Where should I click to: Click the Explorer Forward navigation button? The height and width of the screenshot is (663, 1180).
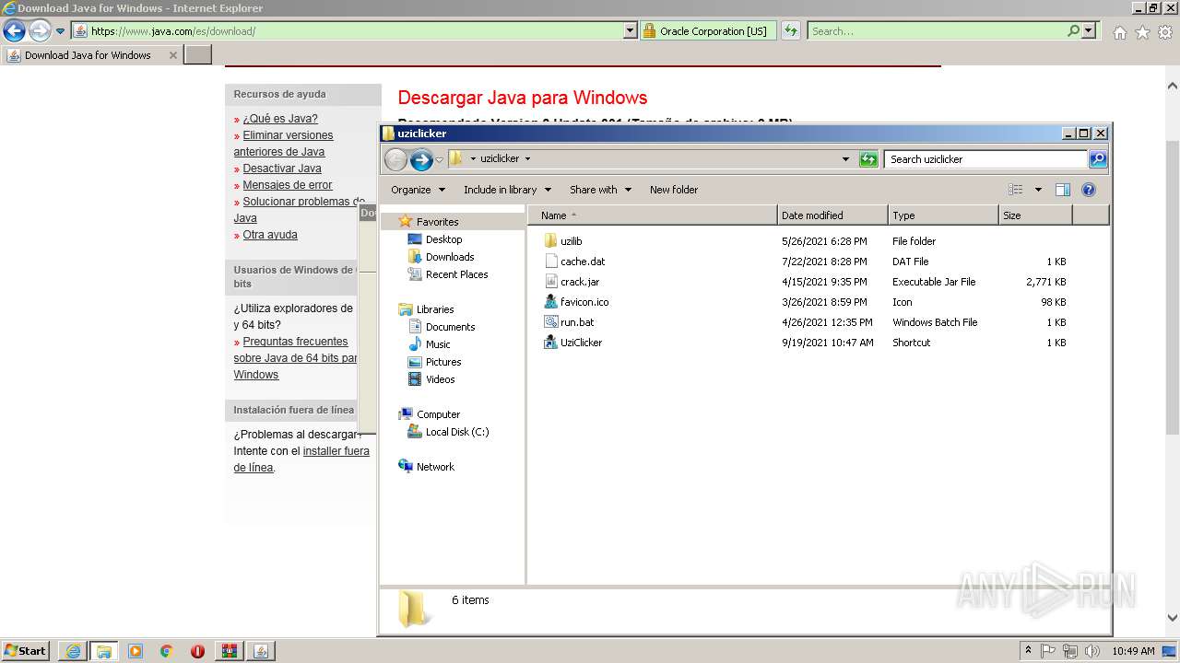pyautogui.click(x=421, y=159)
